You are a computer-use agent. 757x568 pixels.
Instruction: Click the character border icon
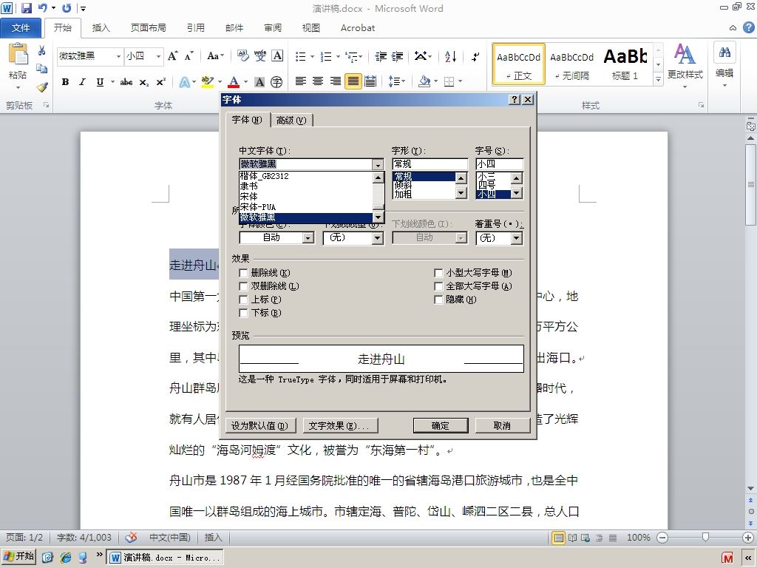[277, 56]
